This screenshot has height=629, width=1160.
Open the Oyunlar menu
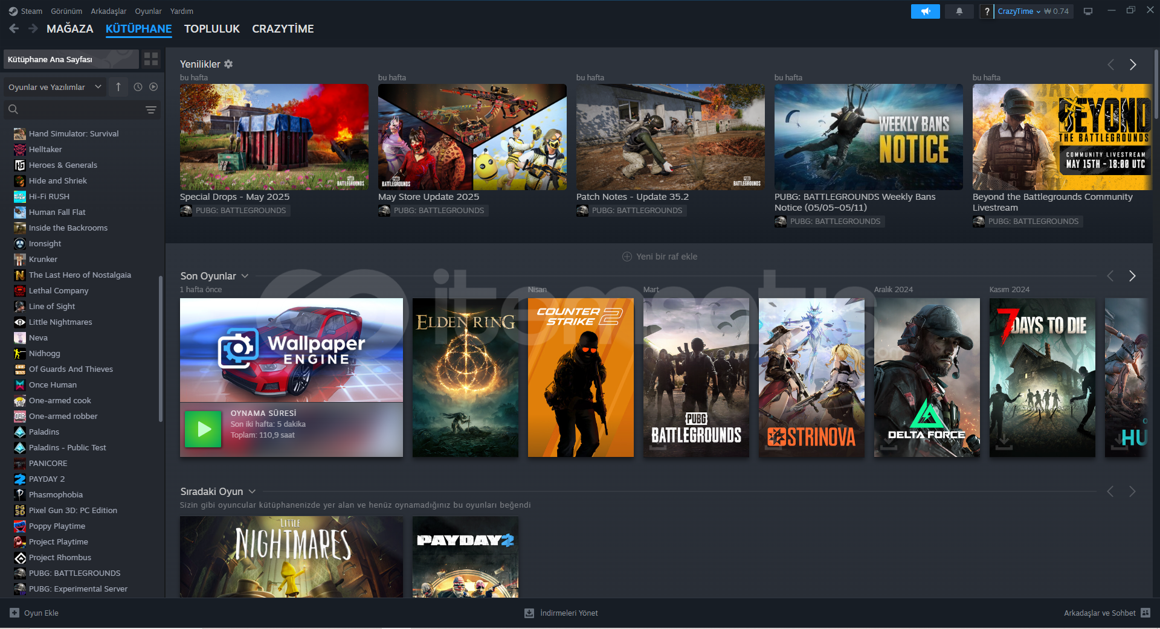click(x=148, y=11)
